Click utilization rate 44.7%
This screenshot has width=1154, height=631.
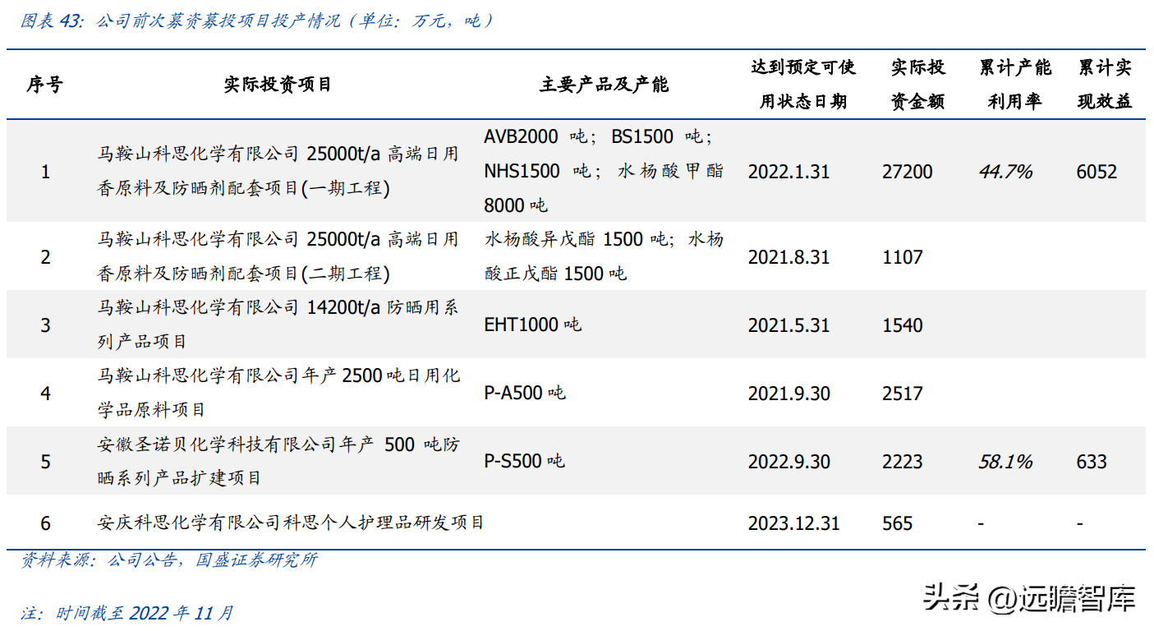(1005, 172)
